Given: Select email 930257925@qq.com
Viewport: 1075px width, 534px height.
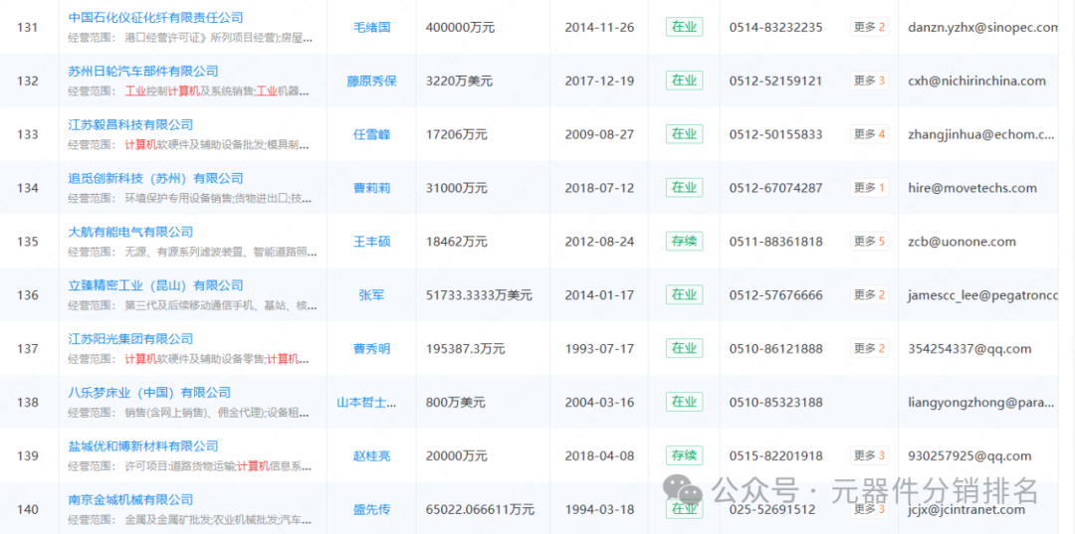Looking at the screenshot, I should click(x=968, y=455).
